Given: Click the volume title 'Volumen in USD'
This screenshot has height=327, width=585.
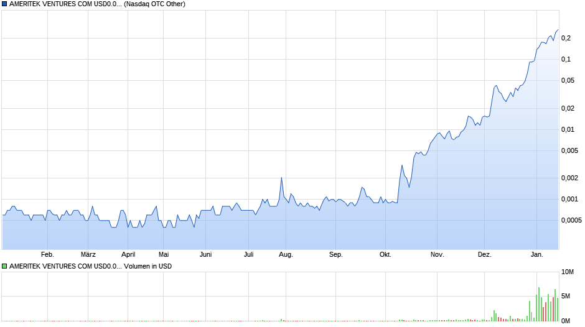Looking at the screenshot, I should click(x=147, y=266).
